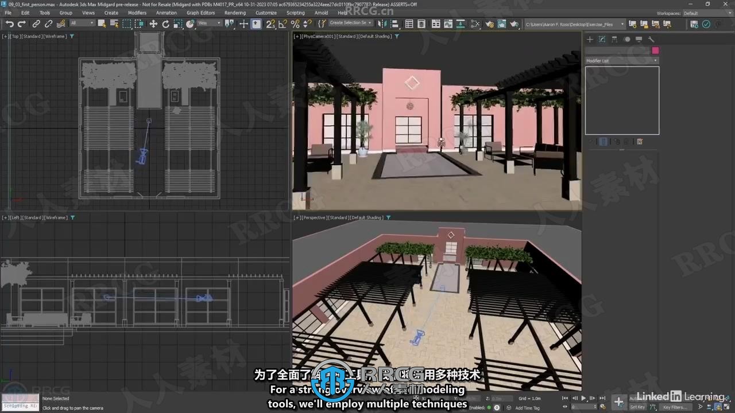Image resolution: width=735 pixels, height=413 pixels.
Task: Click the Key Filters button
Action: [675, 407]
